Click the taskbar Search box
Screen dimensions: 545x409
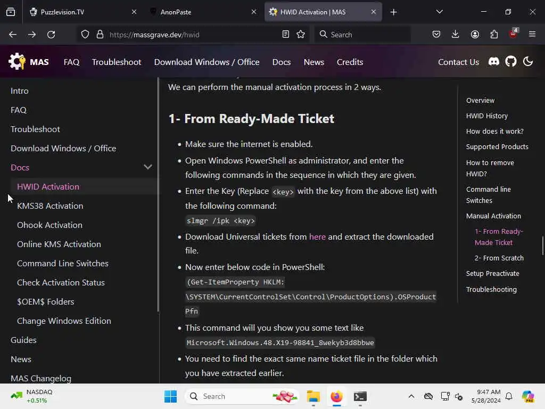(x=243, y=396)
